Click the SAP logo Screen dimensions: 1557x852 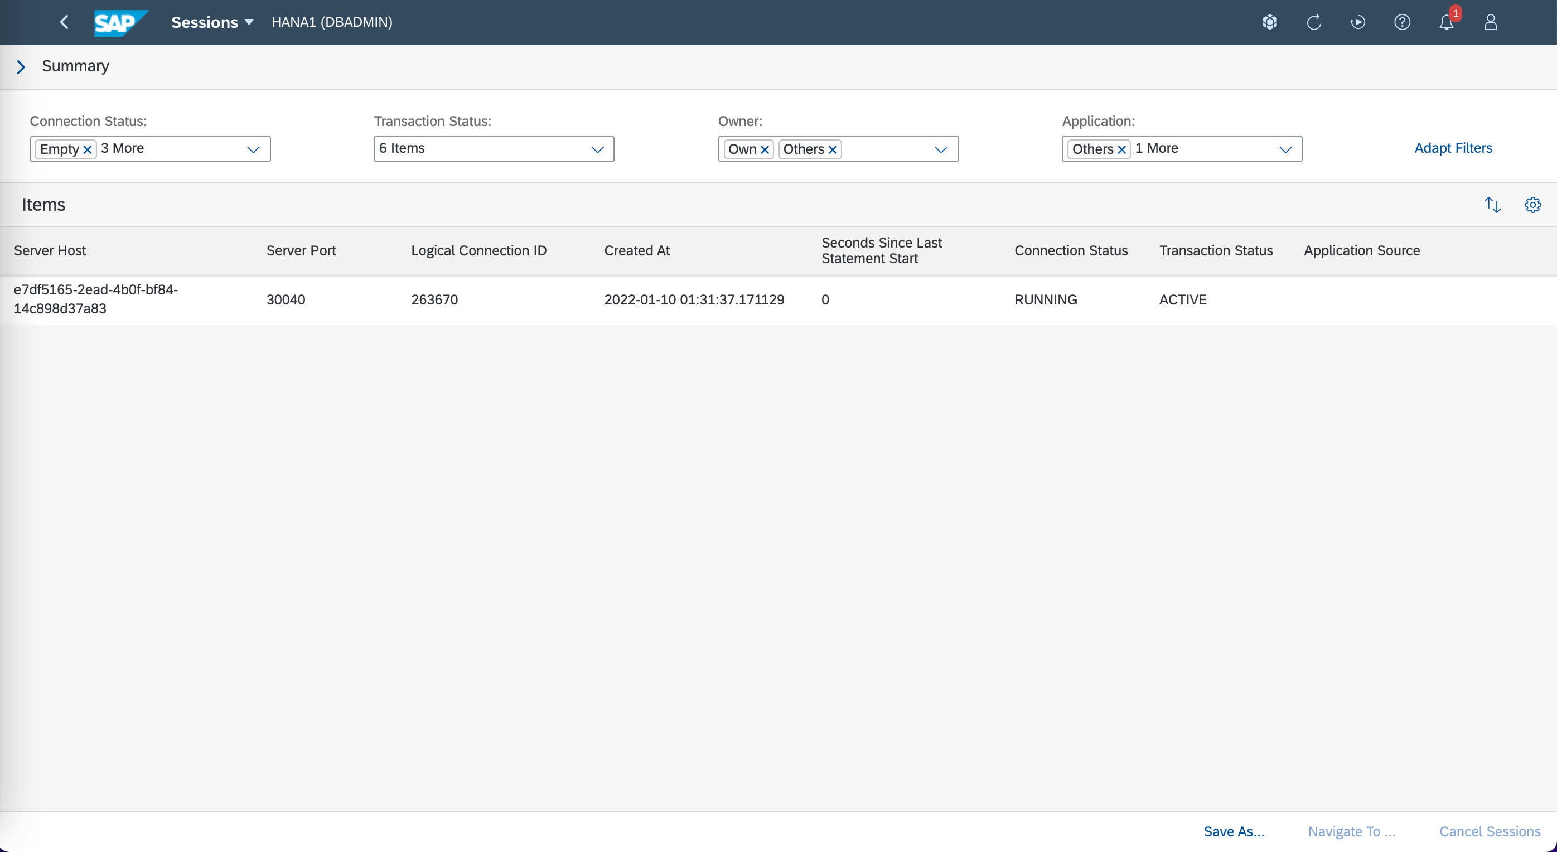(120, 22)
